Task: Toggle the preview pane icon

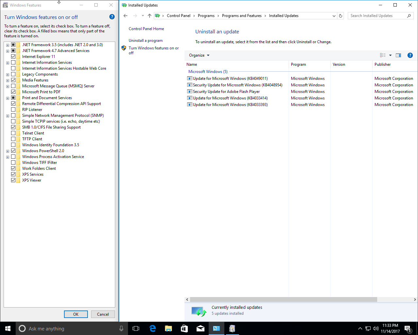Action: (x=398, y=55)
